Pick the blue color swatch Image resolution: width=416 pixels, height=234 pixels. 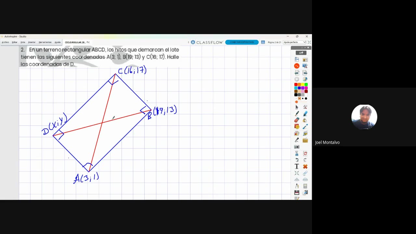(x=299, y=88)
